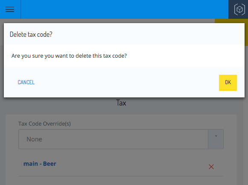The width and height of the screenshot is (248, 185).
Task: Click the blue top header bar
Action: click(x=125, y=9)
